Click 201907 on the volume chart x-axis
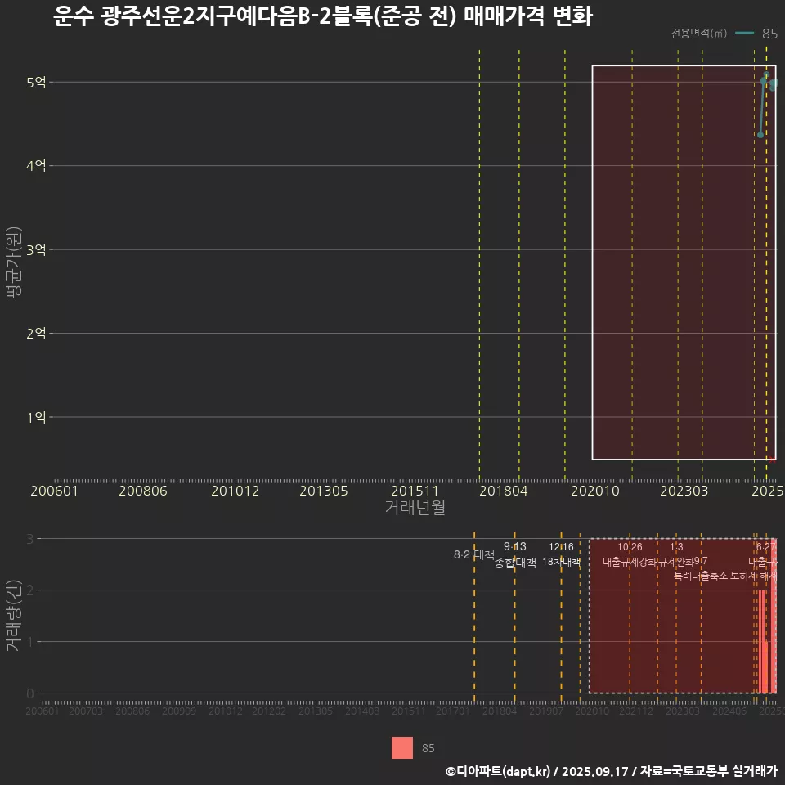The image size is (785, 785). tap(545, 711)
